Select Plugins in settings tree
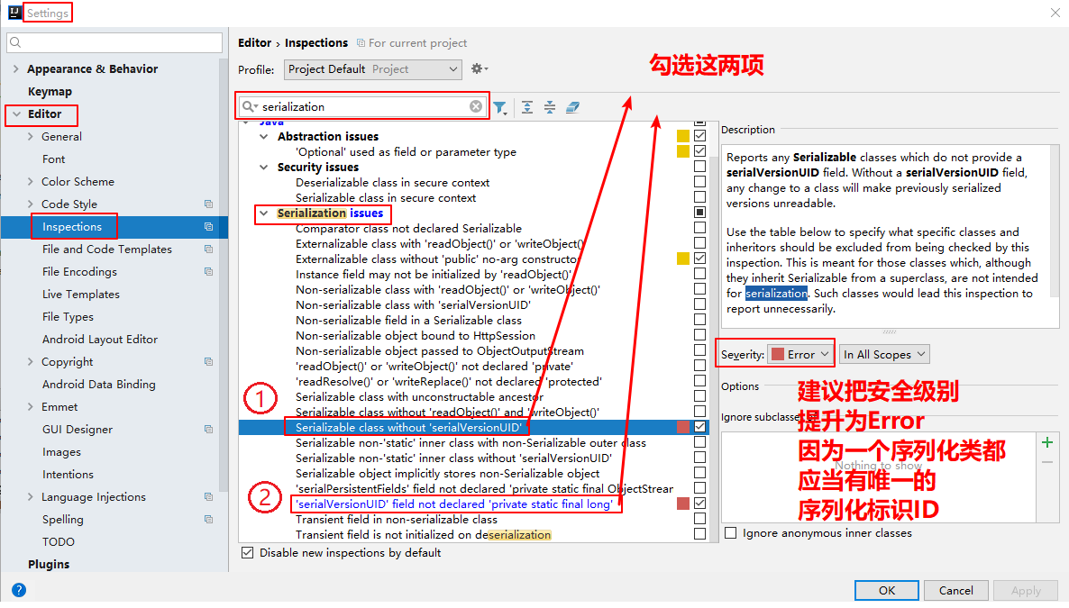Image resolution: width=1069 pixels, height=608 pixels. point(49,564)
